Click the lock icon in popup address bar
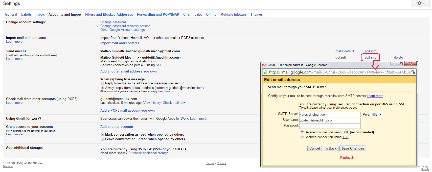Viewport: 432px width, 172px height. coord(266,72)
